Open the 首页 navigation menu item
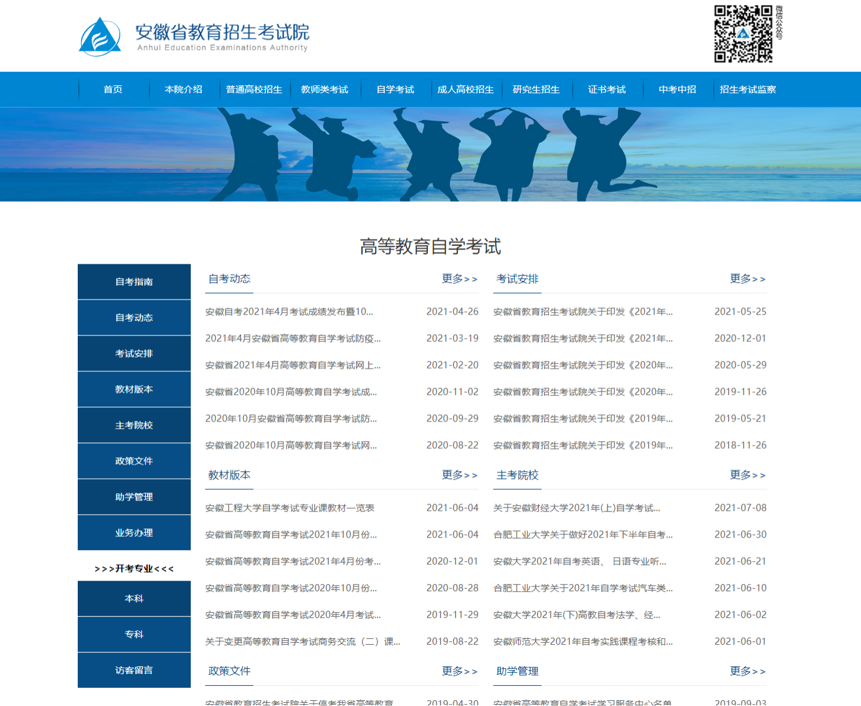 pos(113,89)
